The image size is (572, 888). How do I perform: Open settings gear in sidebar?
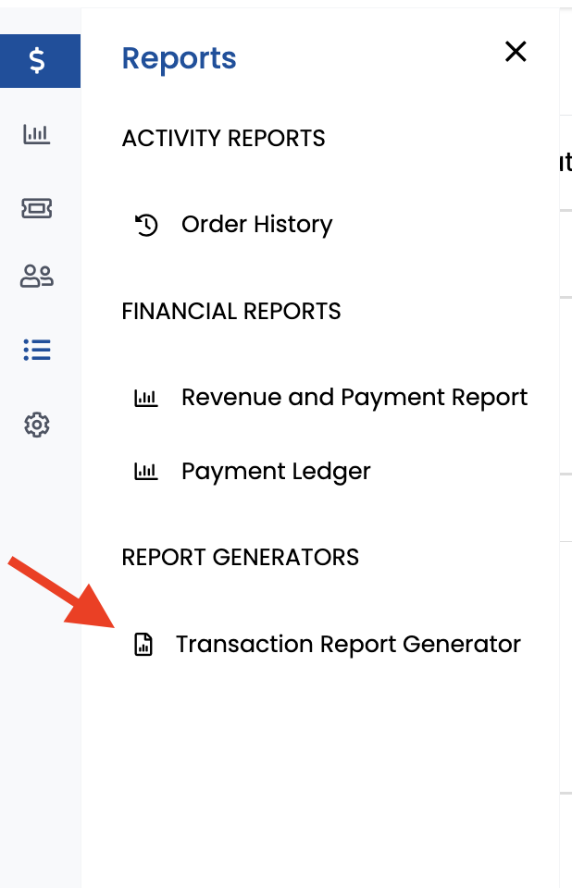click(37, 425)
